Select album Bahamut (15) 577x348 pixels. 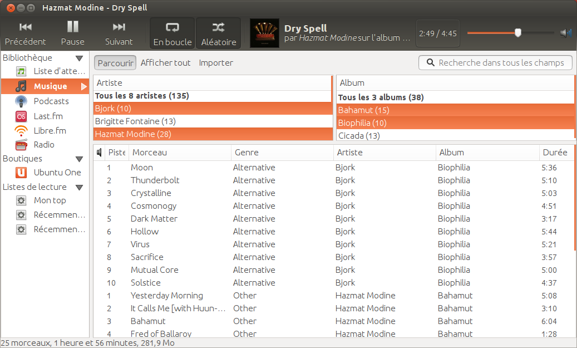[455, 110]
